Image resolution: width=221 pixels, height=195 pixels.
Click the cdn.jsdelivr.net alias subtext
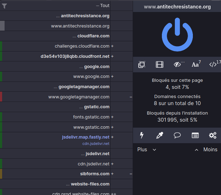pos(96,144)
